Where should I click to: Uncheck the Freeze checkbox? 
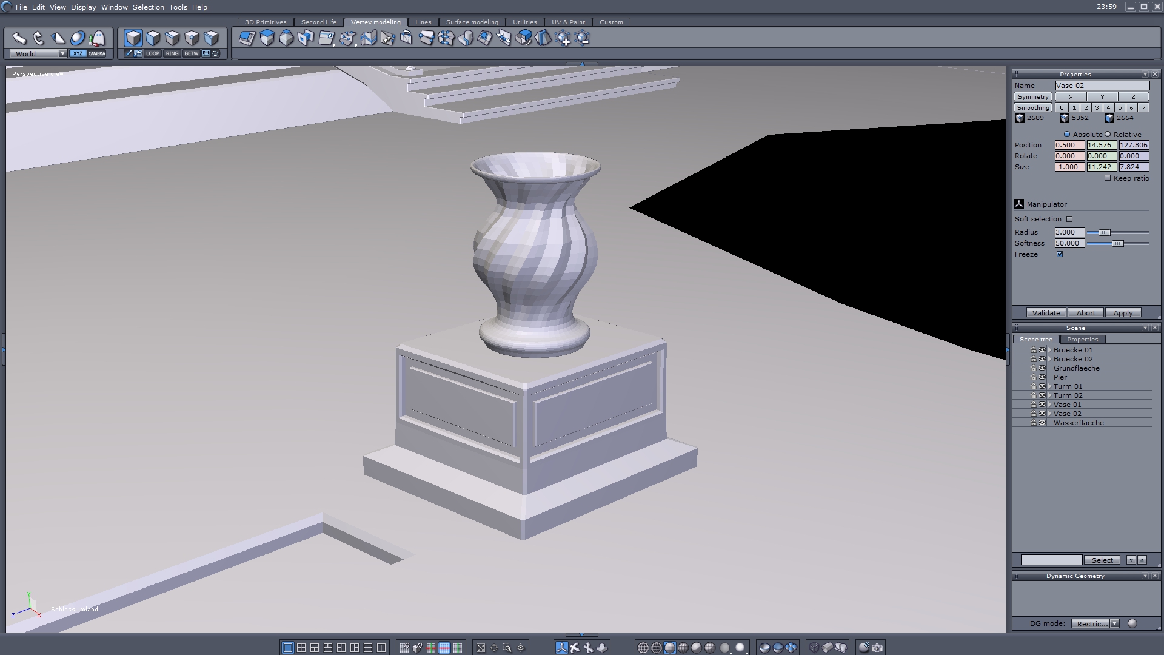pos(1060,254)
